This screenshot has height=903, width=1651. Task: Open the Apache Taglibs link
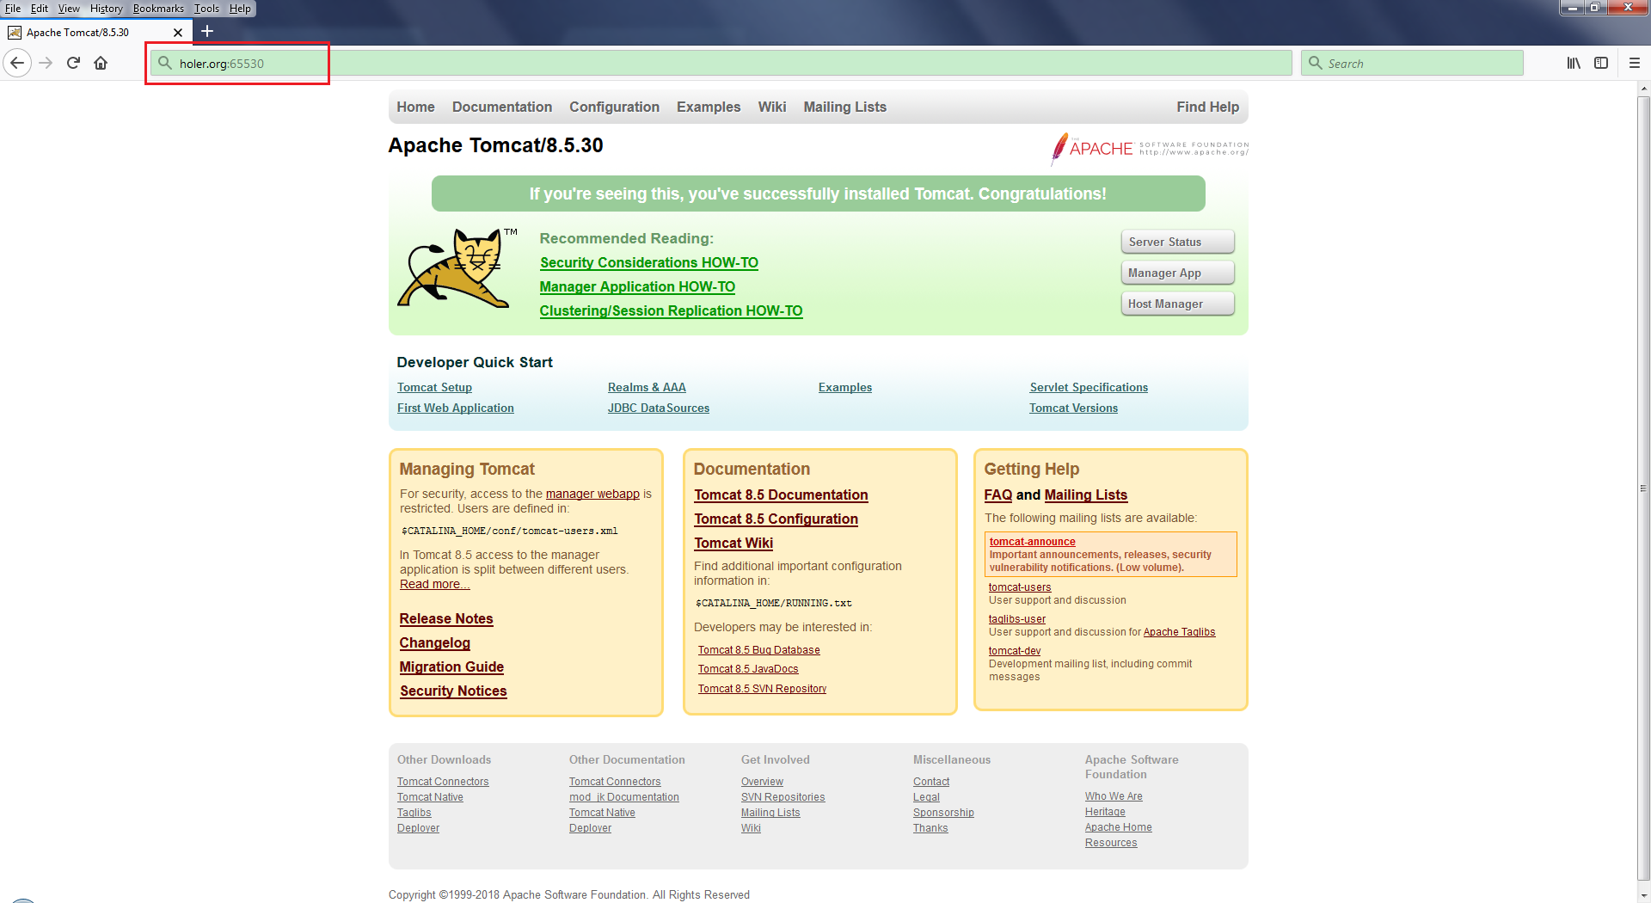1179,632
